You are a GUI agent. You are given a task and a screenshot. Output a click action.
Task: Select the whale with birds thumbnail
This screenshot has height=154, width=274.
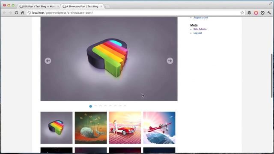click(x=91, y=127)
